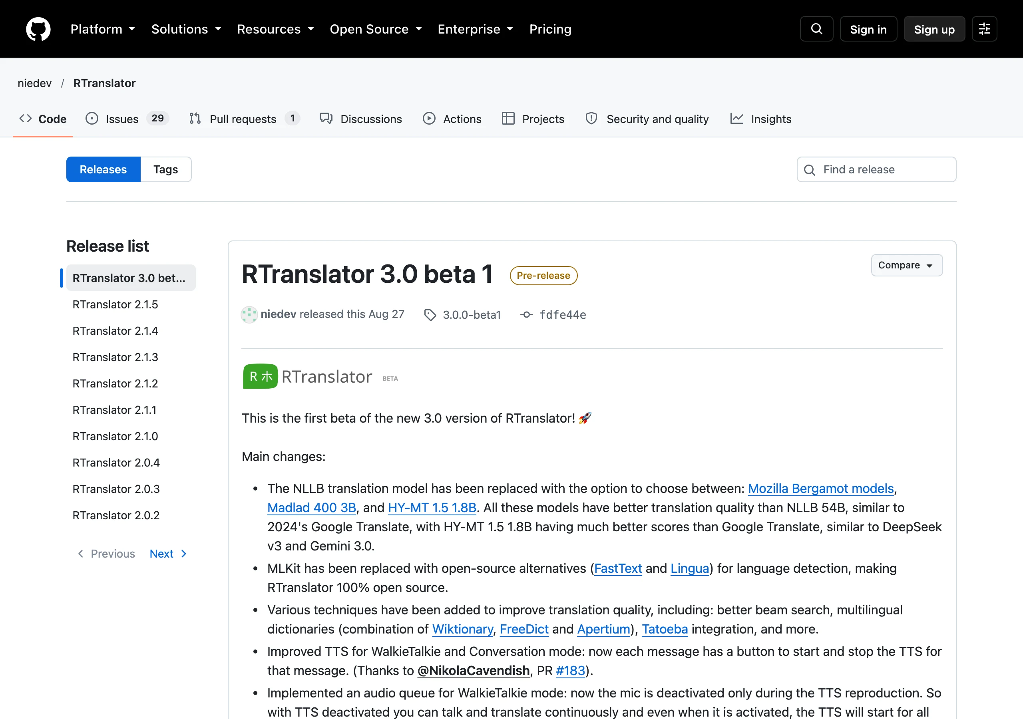Focus the Find a release field
1023x719 pixels.
click(876, 169)
